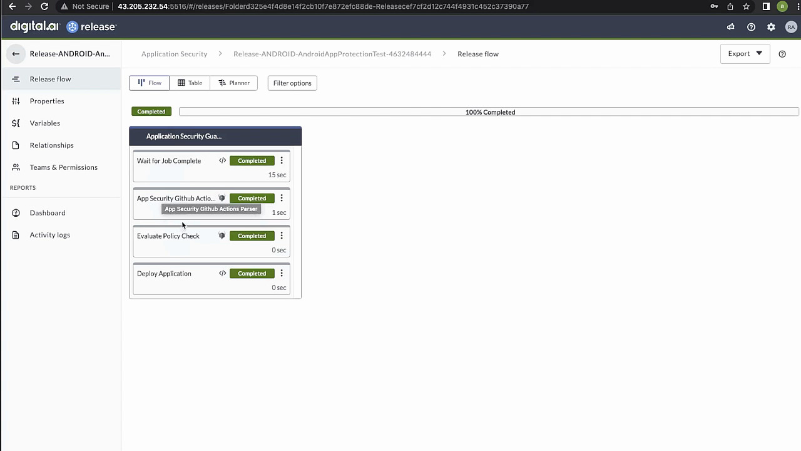Image resolution: width=801 pixels, height=451 pixels.
Task: Click Application Security Gua... phase header
Action: pos(215,136)
